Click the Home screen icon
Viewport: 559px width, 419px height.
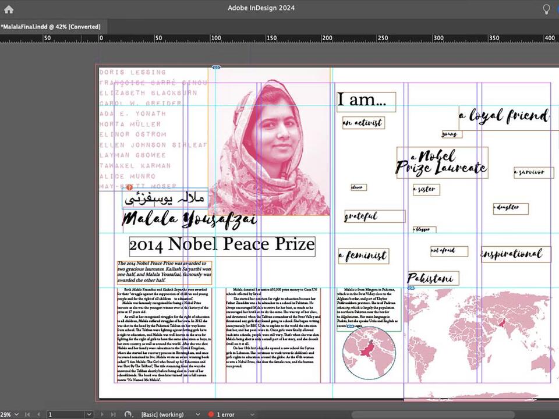click(x=8, y=8)
